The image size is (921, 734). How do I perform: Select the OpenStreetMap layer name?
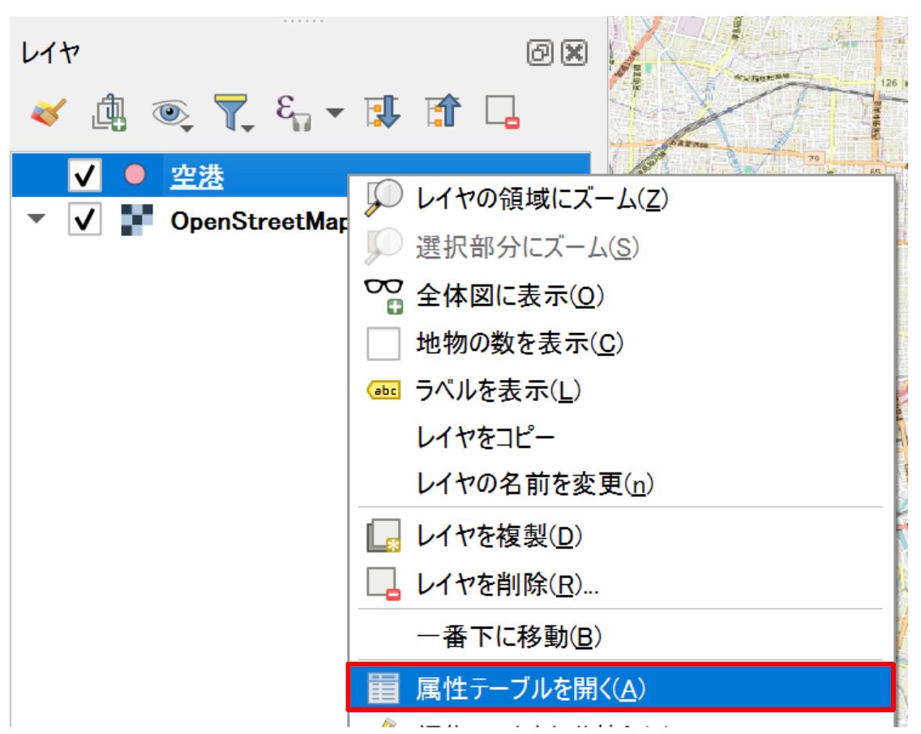pos(259,222)
